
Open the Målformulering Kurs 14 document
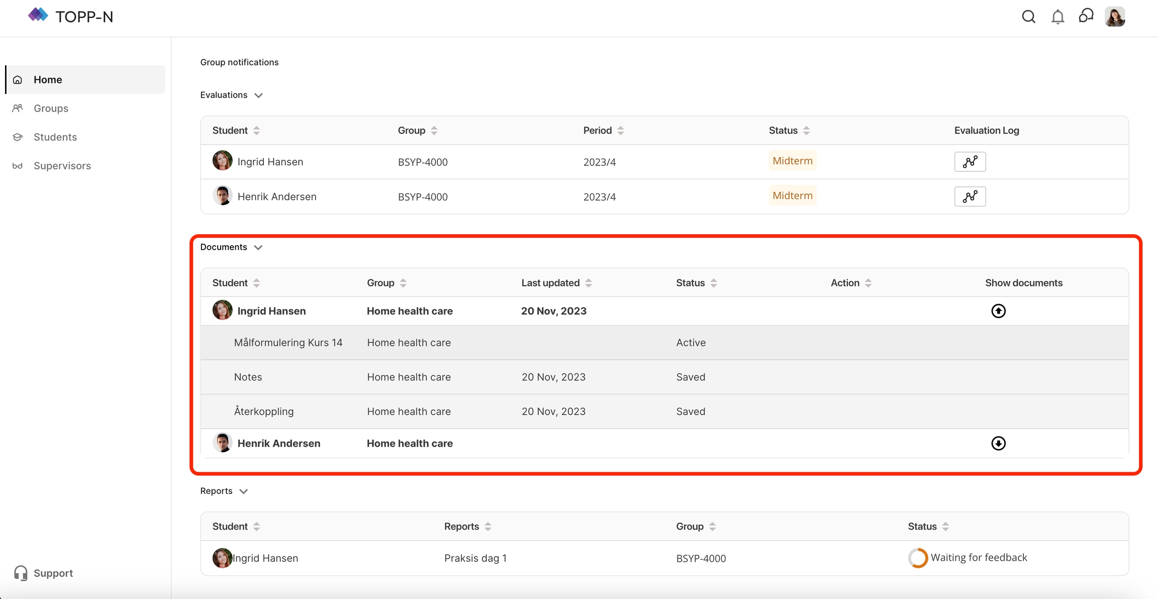tap(288, 343)
